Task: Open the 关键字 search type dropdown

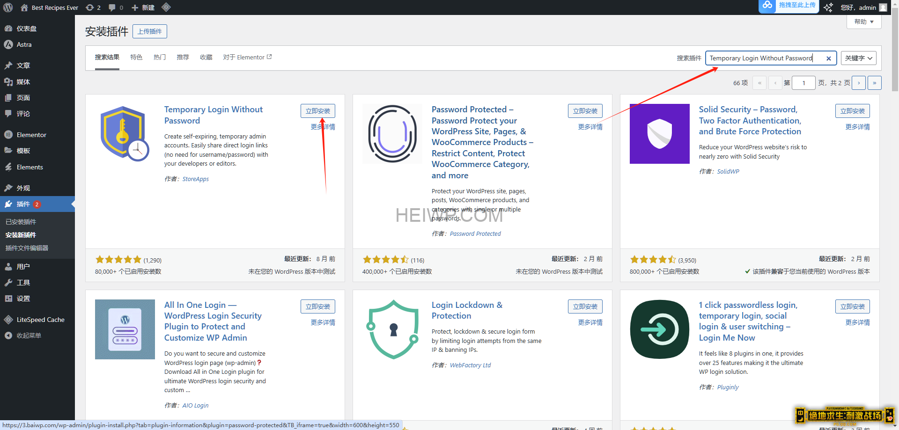Action: (859, 58)
